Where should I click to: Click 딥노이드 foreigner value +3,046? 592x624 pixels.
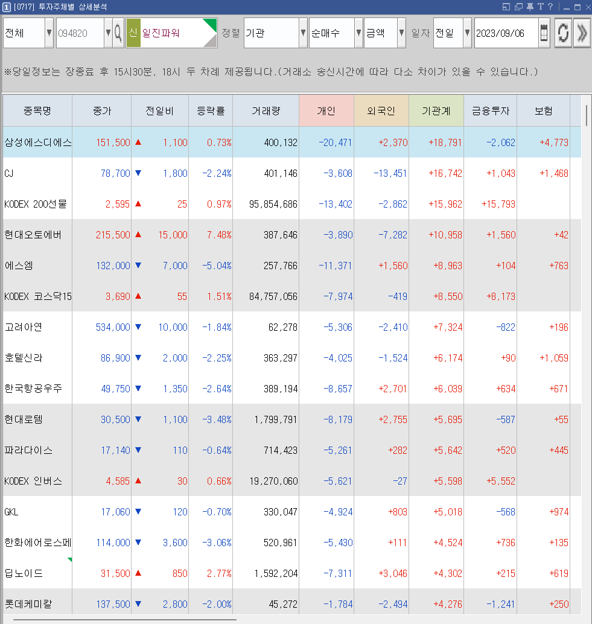tap(393, 573)
